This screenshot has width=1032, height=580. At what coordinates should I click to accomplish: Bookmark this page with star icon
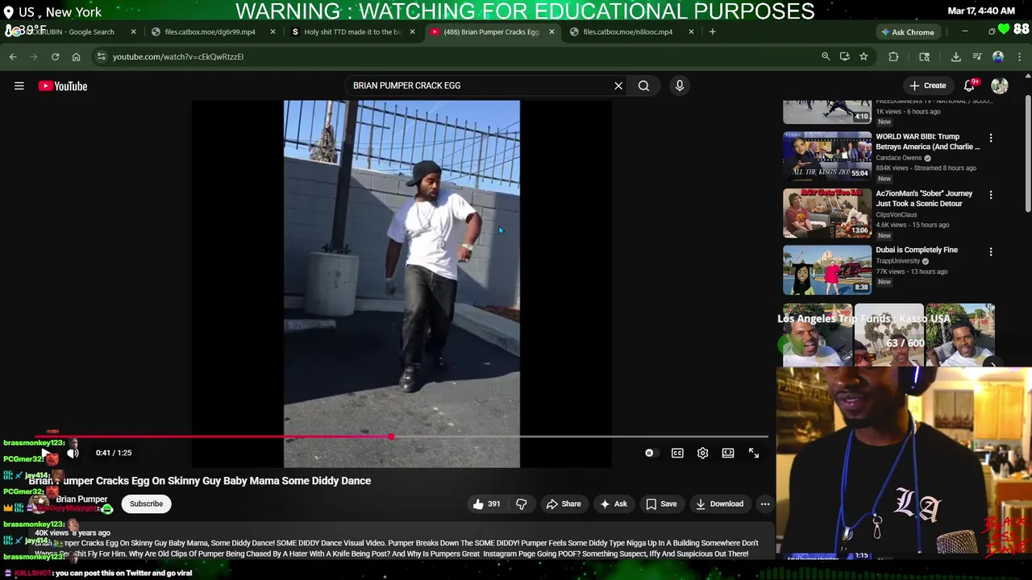pyautogui.click(x=863, y=56)
